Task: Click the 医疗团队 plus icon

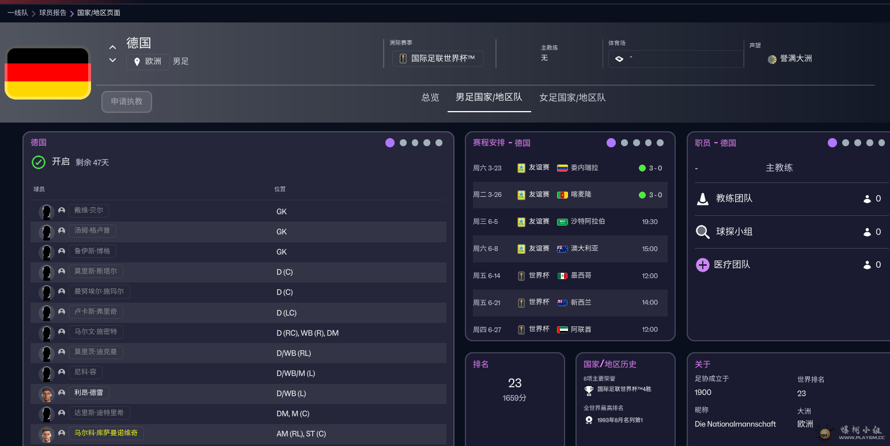Action: click(703, 265)
